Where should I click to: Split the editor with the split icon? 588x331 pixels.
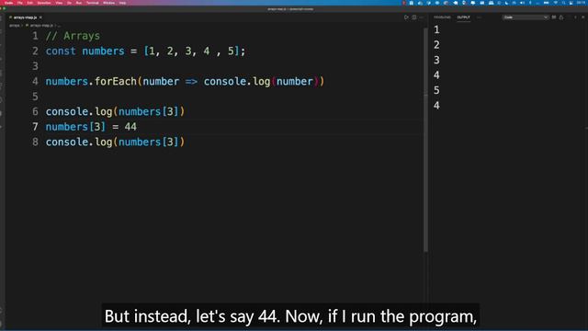[x=414, y=17]
